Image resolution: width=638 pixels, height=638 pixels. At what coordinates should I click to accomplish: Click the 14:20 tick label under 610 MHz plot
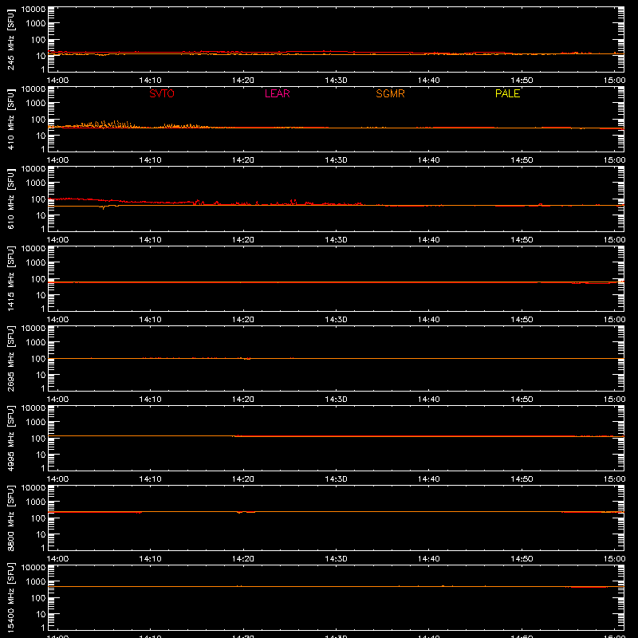click(243, 240)
